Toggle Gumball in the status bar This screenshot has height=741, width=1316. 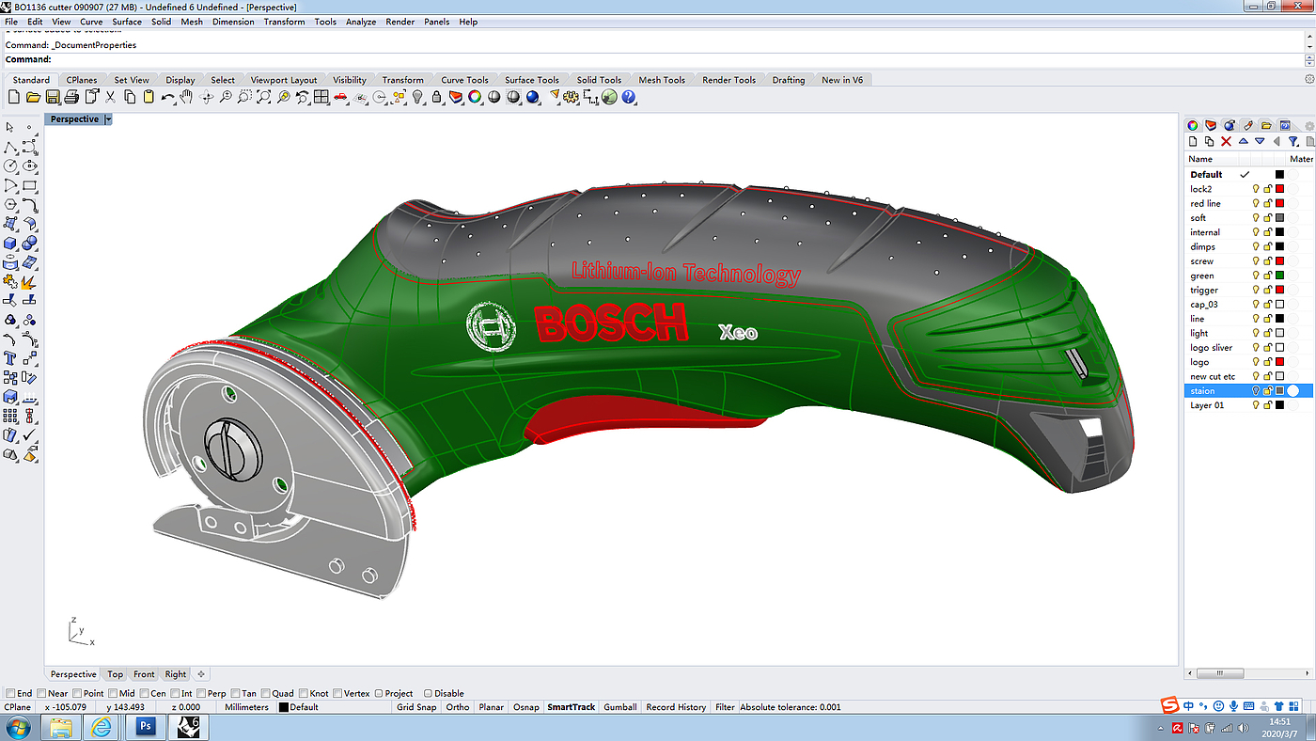619,707
